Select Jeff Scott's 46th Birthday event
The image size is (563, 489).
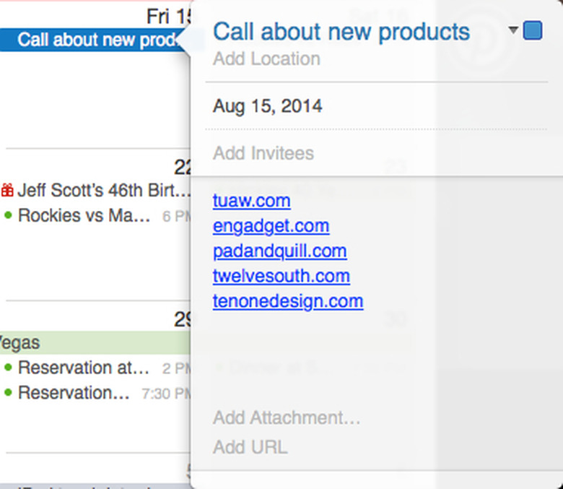tap(102, 191)
